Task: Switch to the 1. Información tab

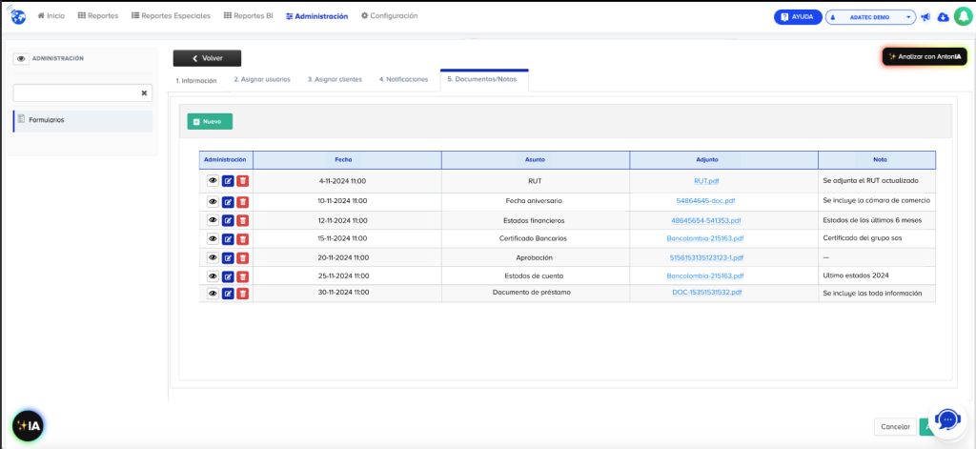Action: click(196, 80)
